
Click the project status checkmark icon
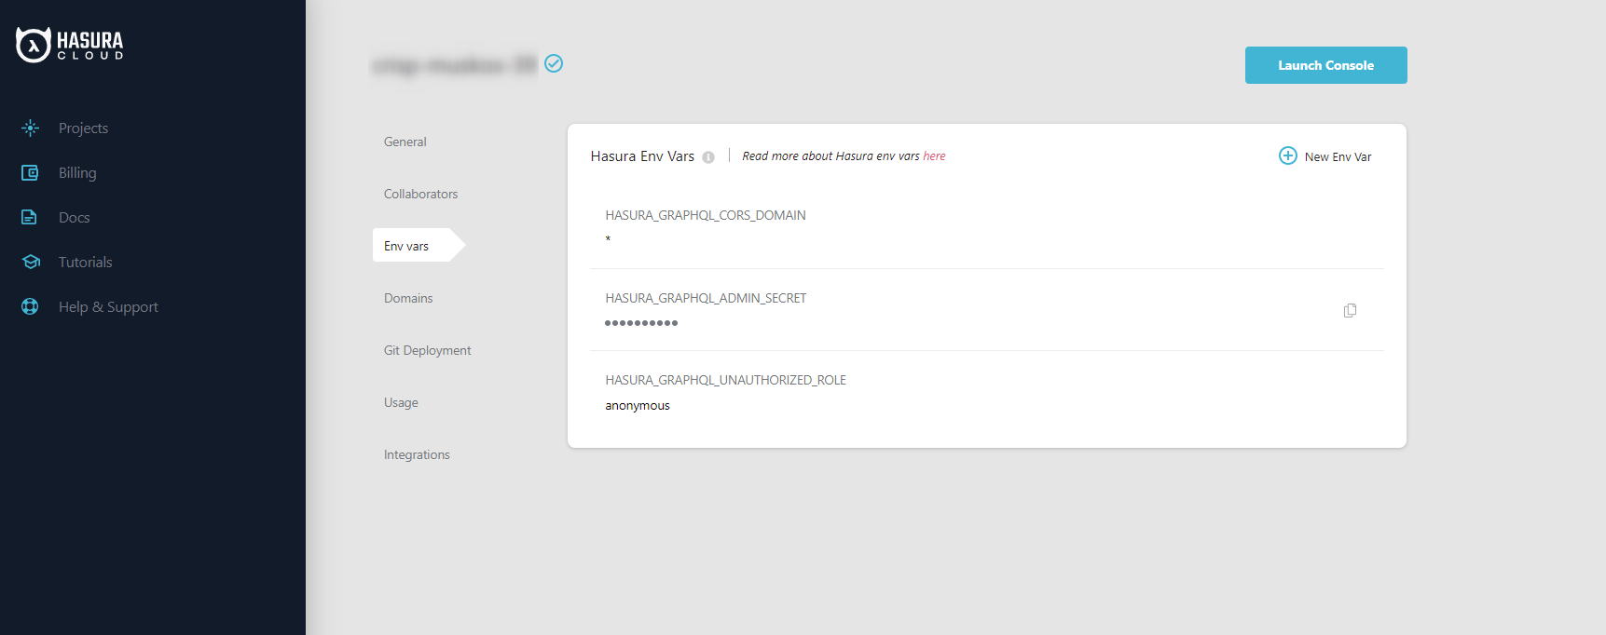tap(554, 63)
